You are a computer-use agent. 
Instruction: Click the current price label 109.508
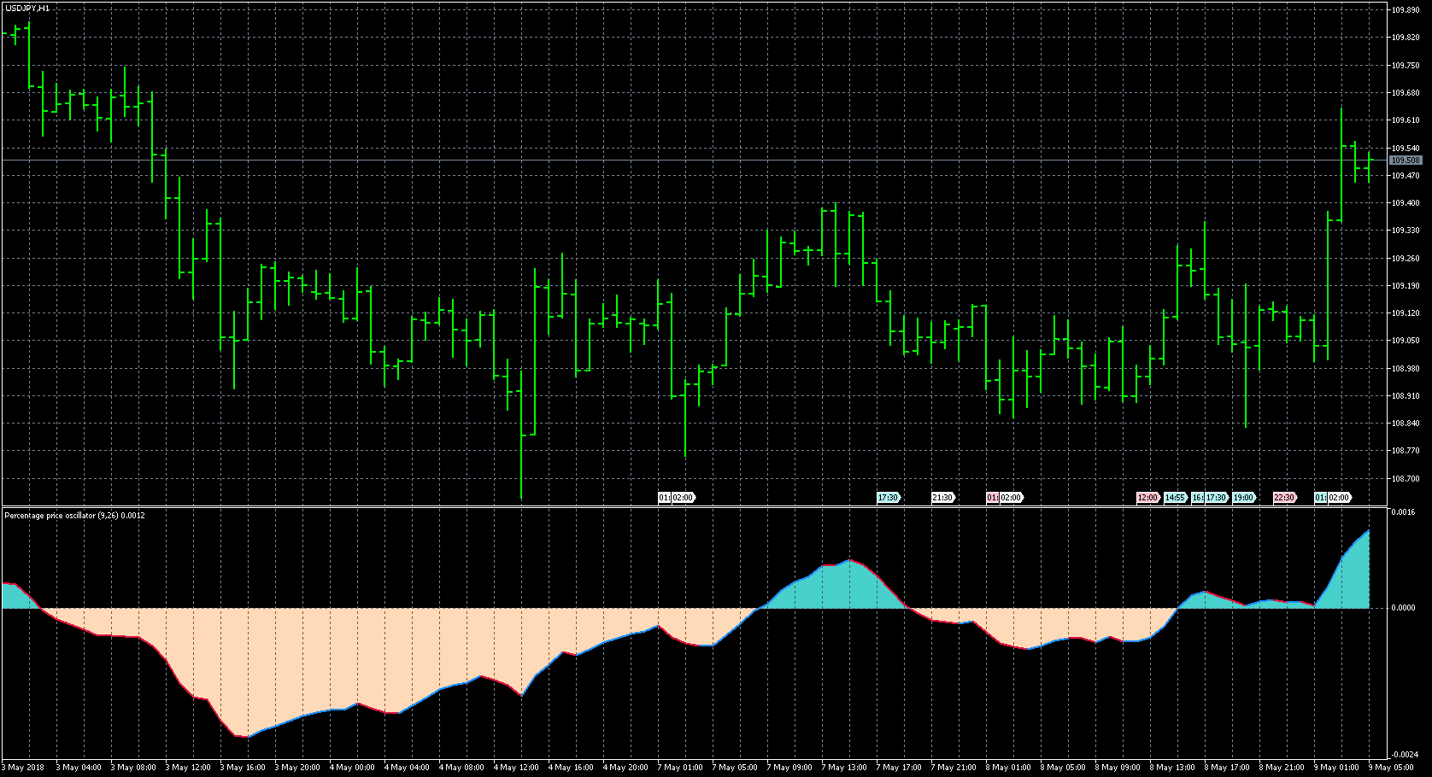point(1405,161)
